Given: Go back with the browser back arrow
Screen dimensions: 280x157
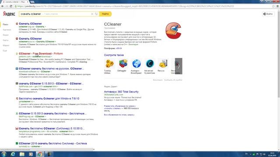Looking at the screenshot, I should coord(3,6).
